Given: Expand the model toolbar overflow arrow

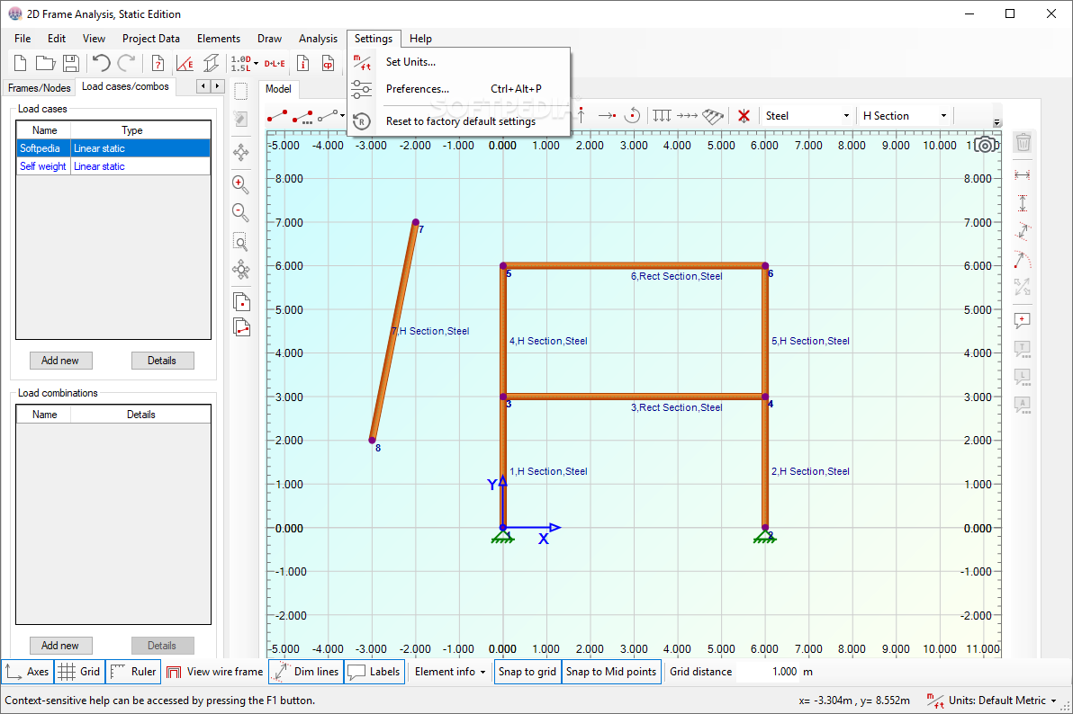Looking at the screenshot, I should click(997, 123).
